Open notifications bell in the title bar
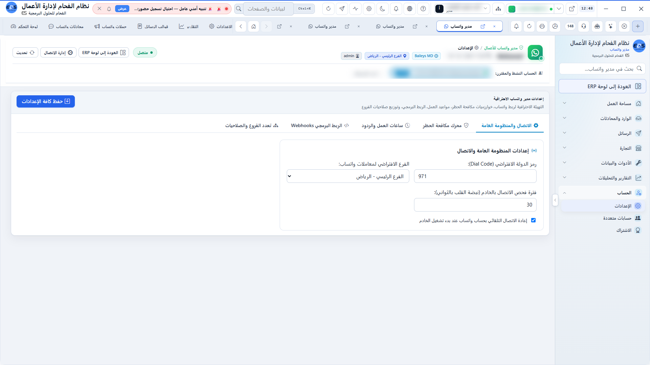 (396, 9)
